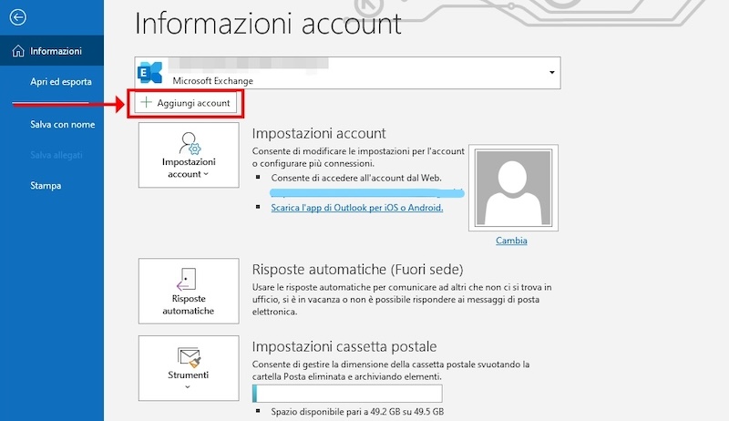Click the Spazio disponibile pari a 49.2 GB text

coord(357,412)
